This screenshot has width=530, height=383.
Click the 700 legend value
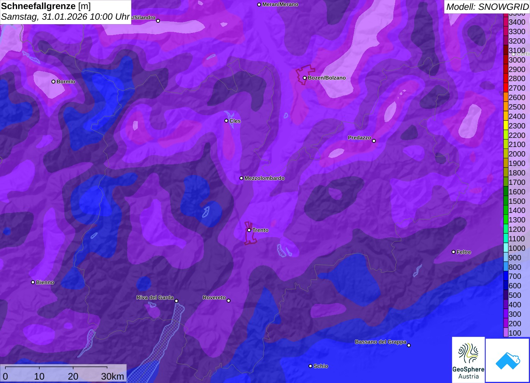pos(515,276)
